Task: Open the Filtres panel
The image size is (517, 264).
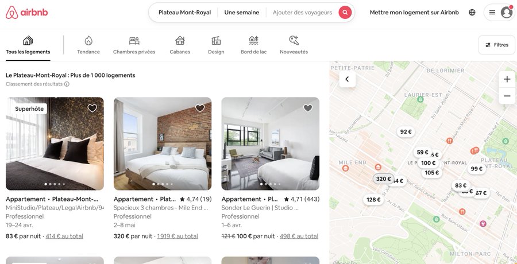Action: (496, 45)
